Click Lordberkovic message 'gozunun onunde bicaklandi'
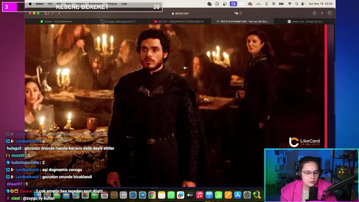The width and height of the screenshot is (359, 202). tap(49, 177)
